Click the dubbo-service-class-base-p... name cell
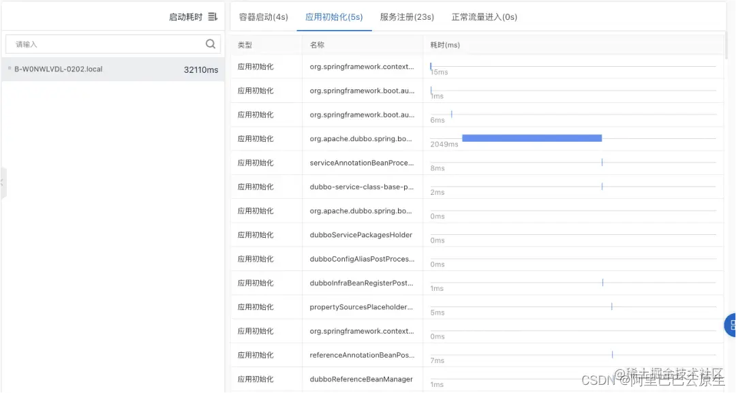736x393 pixels. pos(361,187)
